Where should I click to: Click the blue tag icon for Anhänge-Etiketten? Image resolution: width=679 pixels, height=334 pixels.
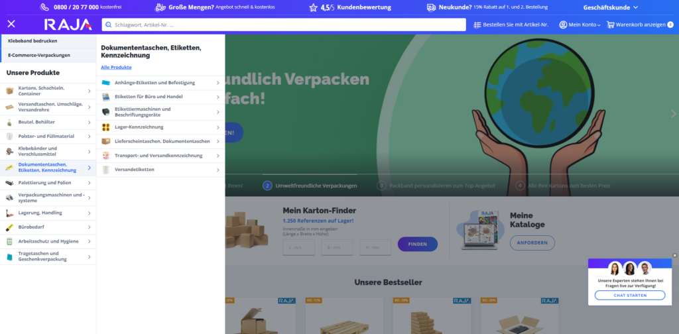(105, 83)
